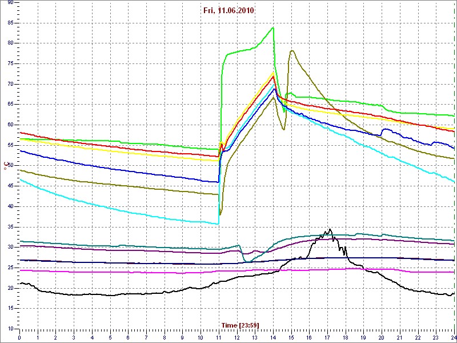Click the olive curve's highest peak
The height and width of the screenshot is (343, 457).
pyautogui.click(x=292, y=50)
